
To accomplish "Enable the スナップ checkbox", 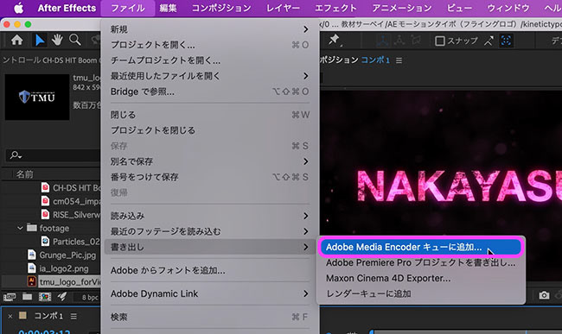I will tap(440, 41).
